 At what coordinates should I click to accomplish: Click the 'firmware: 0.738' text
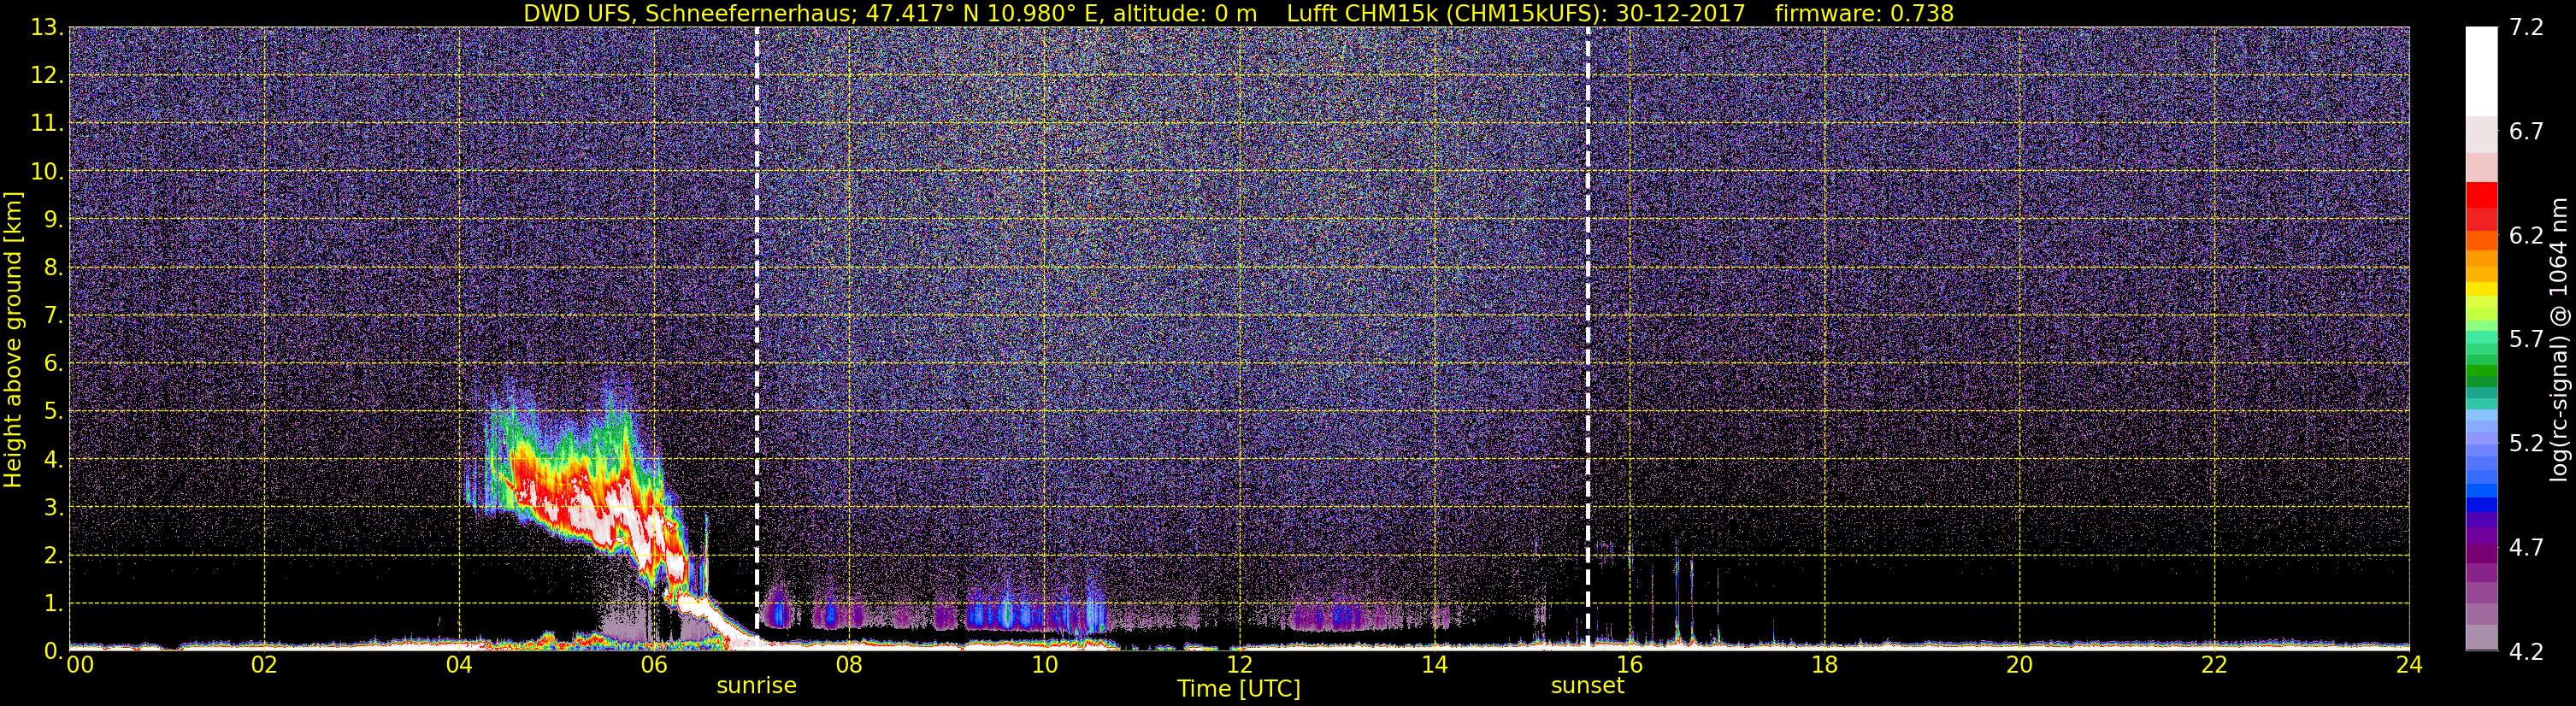(1864, 13)
